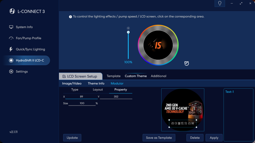Click Save as Template button

click(159, 138)
